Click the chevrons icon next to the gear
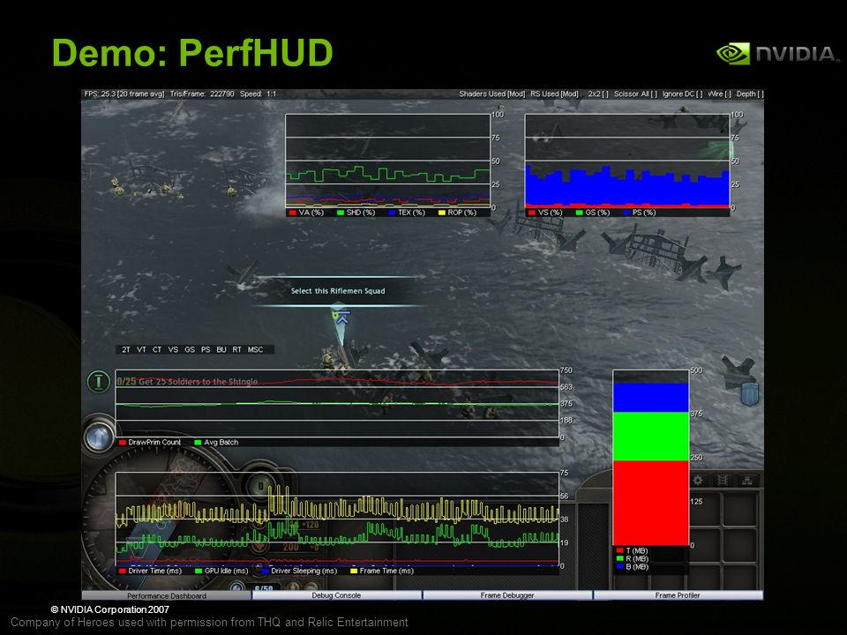This screenshot has height=635, width=847. [x=723, y=481]
